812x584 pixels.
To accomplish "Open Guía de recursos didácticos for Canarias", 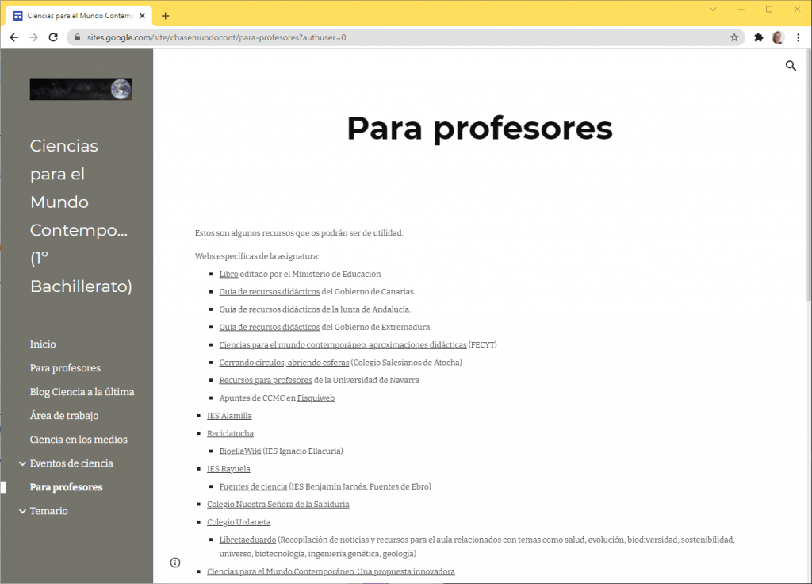I will point(270,292).
